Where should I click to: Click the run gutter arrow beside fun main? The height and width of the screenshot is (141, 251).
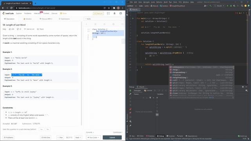(x=133, y=18)
